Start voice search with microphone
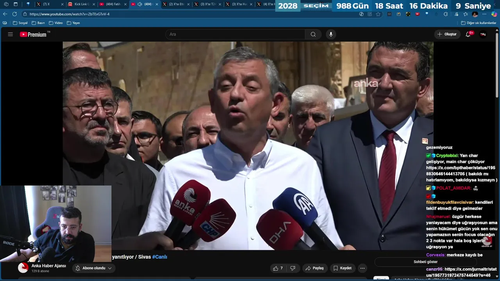500x281 pixels. click(x=331, y=34)
